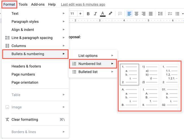
Task: Open the text color picker
Action: point(102,14)
